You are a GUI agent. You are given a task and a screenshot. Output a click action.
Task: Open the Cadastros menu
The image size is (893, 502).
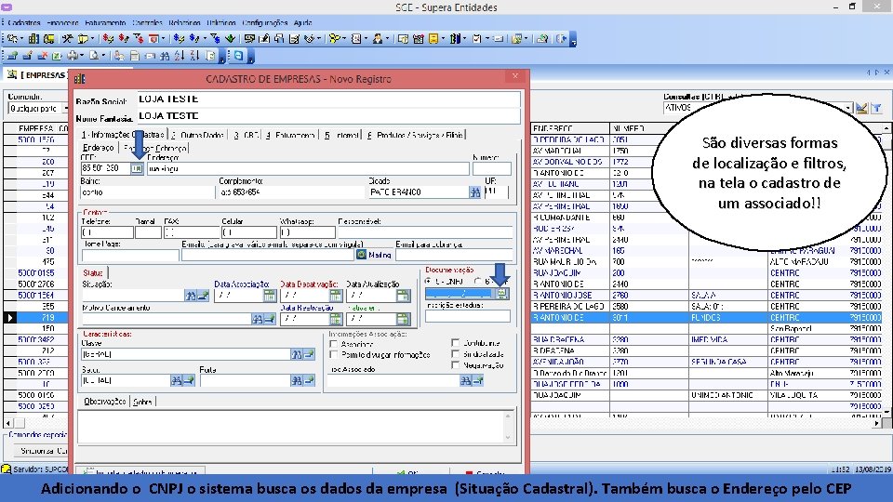coord(24,22)
